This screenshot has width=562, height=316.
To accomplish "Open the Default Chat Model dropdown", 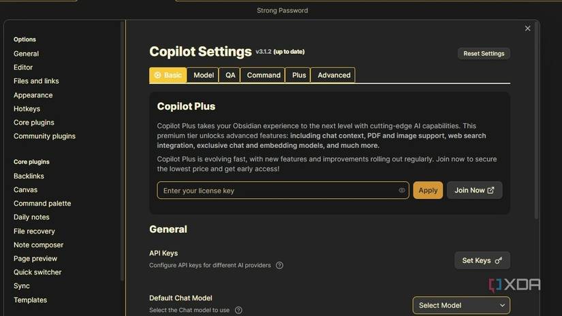I will tap(461, 305).
